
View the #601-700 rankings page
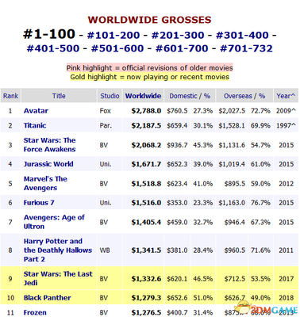point(182,48)
